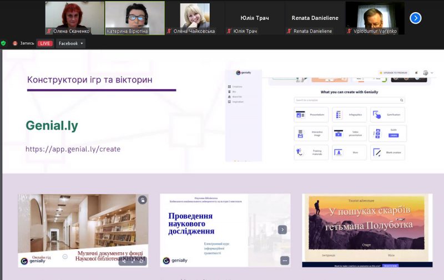Open Creations in Genially sidebar
The width and height of the screenshot is (444, 280).
click(x=237, y=87)
